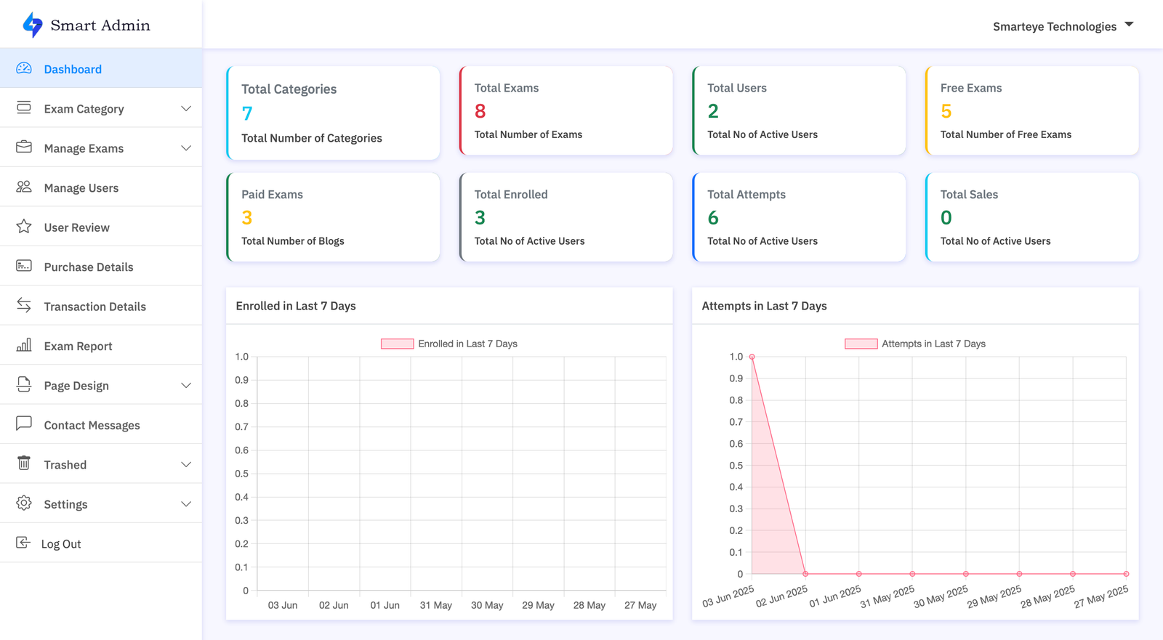This screenshot has height=640, width=1163.
Task: Expand the Exam Category chevron
Action: point(186,109)
